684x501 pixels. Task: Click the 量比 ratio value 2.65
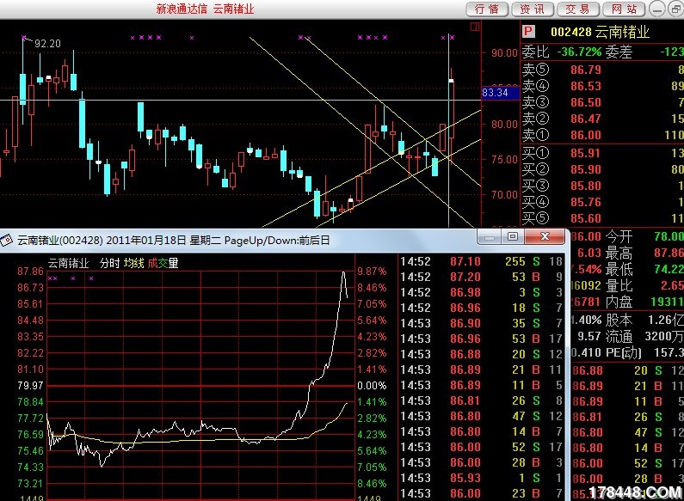pos(672,285)
